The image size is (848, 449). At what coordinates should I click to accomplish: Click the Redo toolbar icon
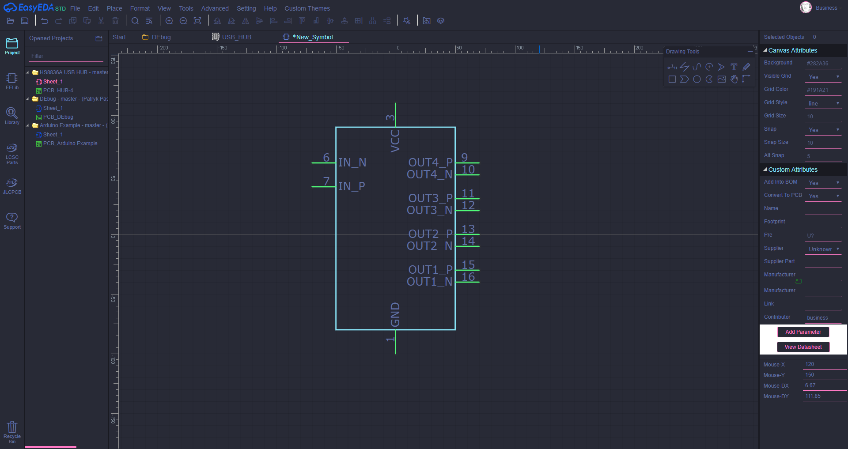coord(59,21)
